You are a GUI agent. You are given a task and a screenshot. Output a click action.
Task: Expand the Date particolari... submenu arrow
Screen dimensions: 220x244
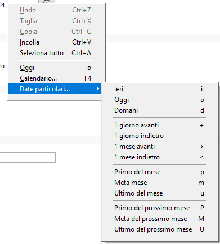click(97, 89)
